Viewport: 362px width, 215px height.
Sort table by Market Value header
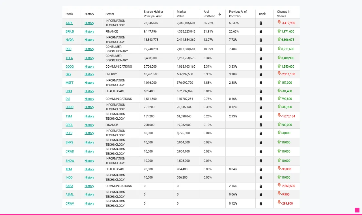182,14
